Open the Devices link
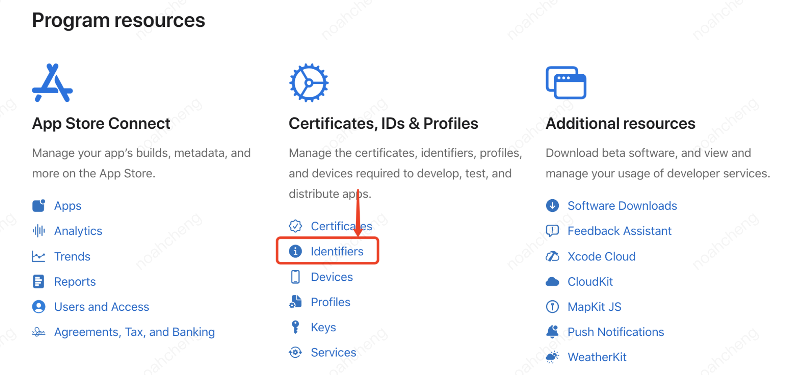 [332, 277]
